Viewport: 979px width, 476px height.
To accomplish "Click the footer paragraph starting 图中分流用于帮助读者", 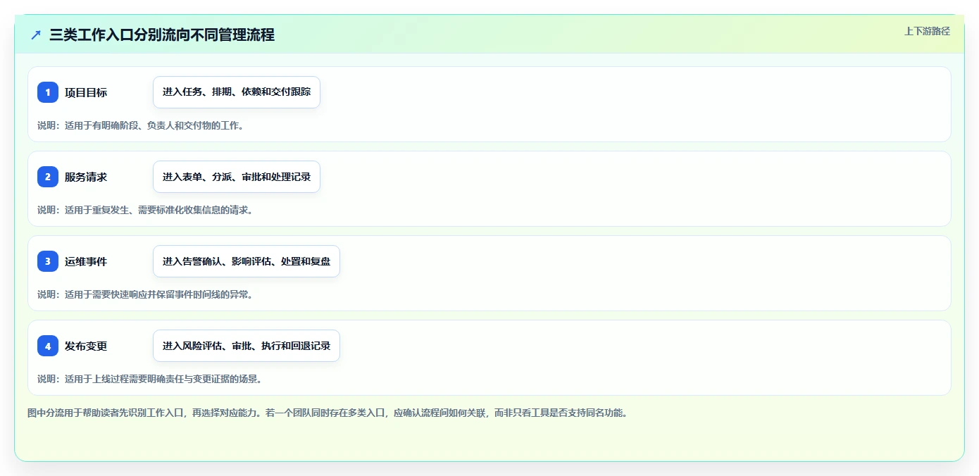I will coord(327,413).
